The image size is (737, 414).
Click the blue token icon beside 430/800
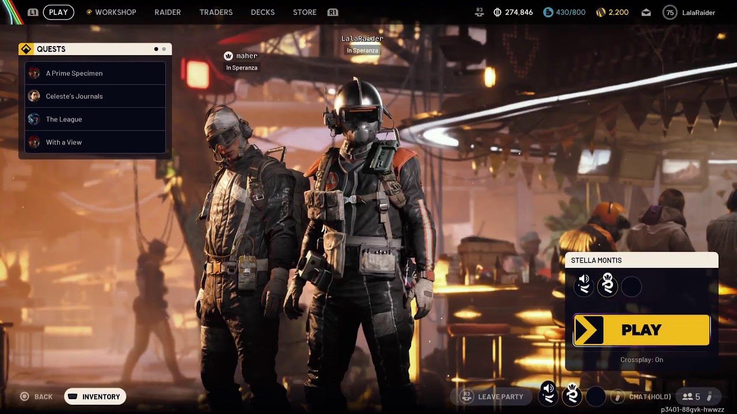548,12
